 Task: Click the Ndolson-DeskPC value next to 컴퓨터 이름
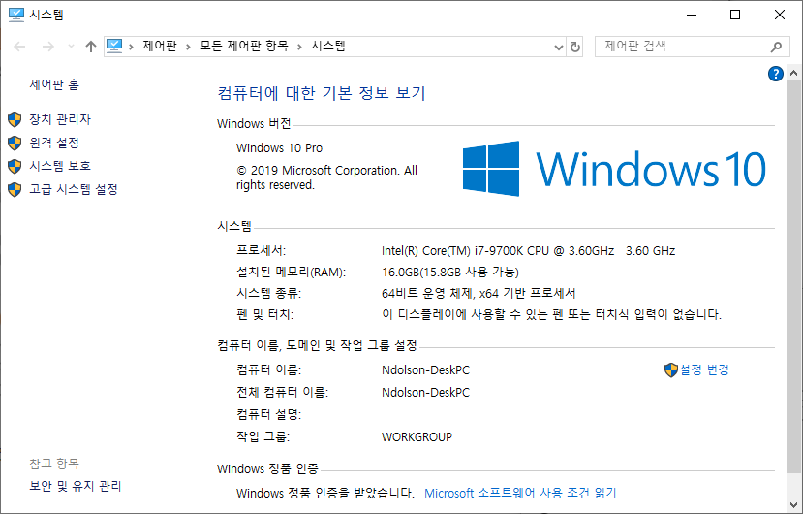click(x=425, y=369)
